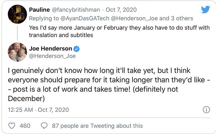Viewport: 216px width, 134px height.
Task: Click the tweet info icon
Action: (206, 110)
